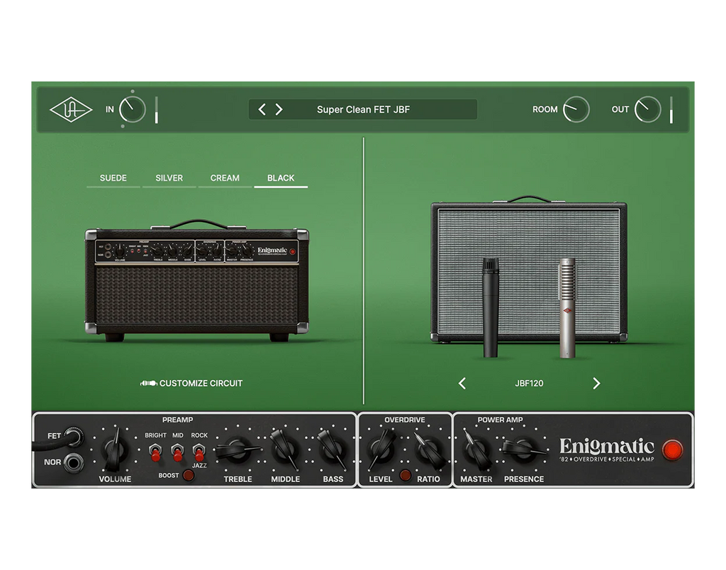
Task: Click the Enigmatic logo on the panel
Action: (x=607, y=449)
